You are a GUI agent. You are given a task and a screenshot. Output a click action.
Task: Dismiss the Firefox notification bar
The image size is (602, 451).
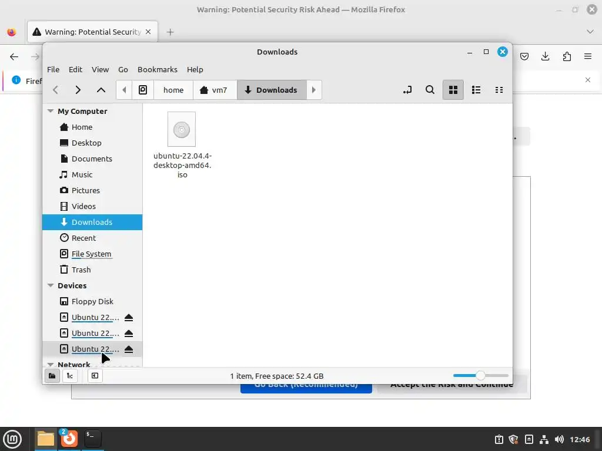588,80
